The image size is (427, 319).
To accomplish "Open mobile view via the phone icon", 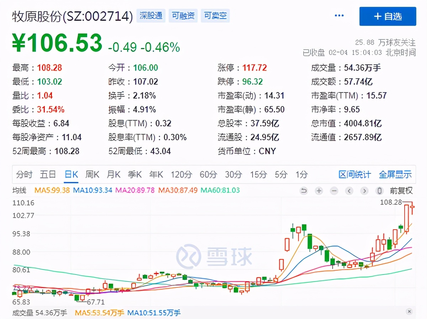I will point(379,191).
